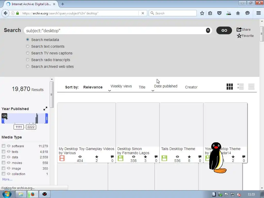Sort results by Weekly views

pos(121,86)
